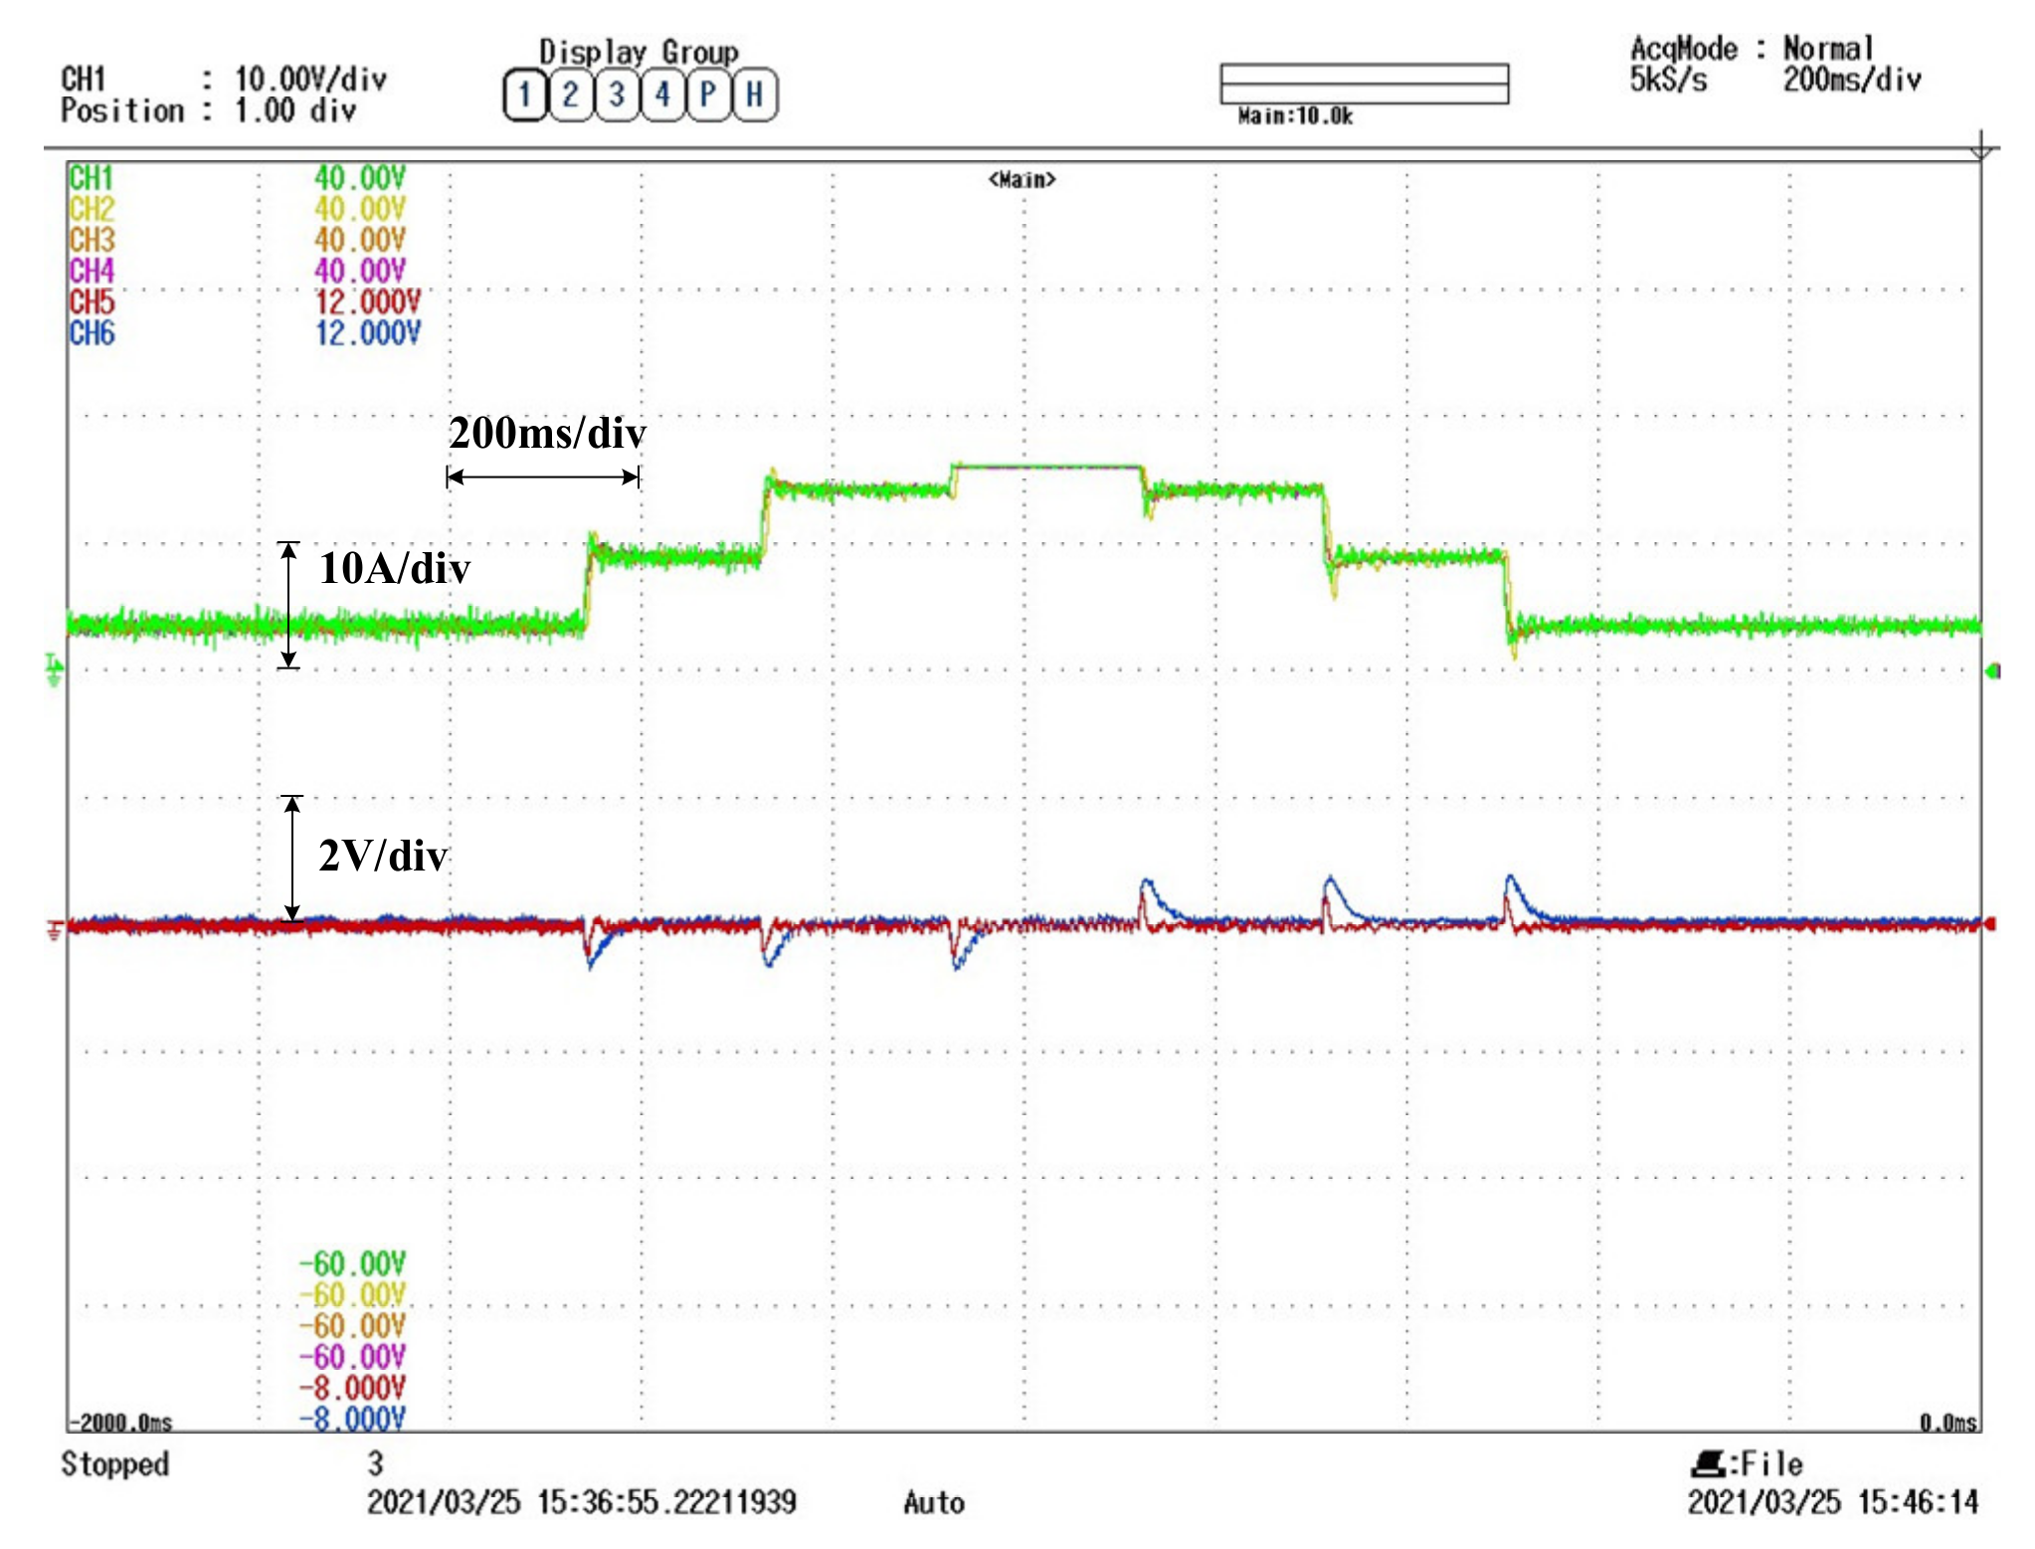Click the red CH5 ground marker
The image size is (2035, 1549).
click(54, 930)
